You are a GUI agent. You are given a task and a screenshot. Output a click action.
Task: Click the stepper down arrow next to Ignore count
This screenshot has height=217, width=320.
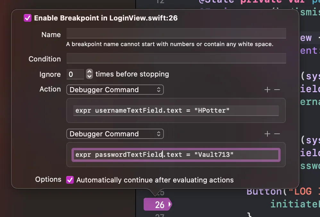[x=89, y=76]
